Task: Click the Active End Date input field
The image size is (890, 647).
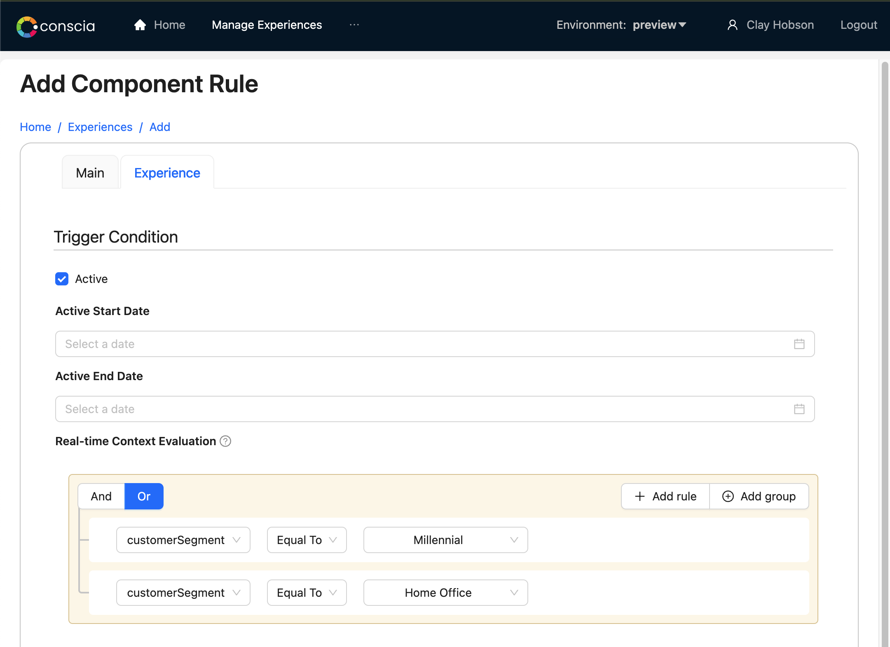Action: coord(435,409)
